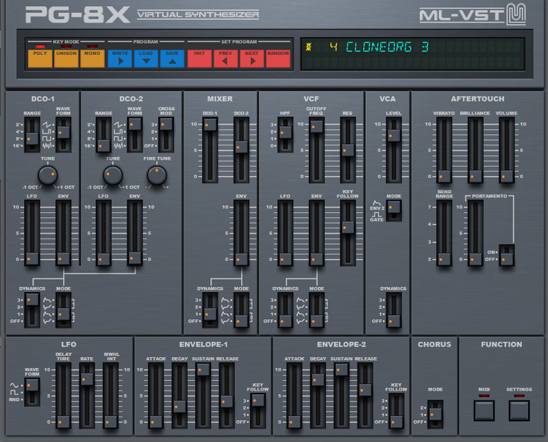Click the MIXER MODE slider handle
Screen dimensions: 548x442
(x=241, y=321)
